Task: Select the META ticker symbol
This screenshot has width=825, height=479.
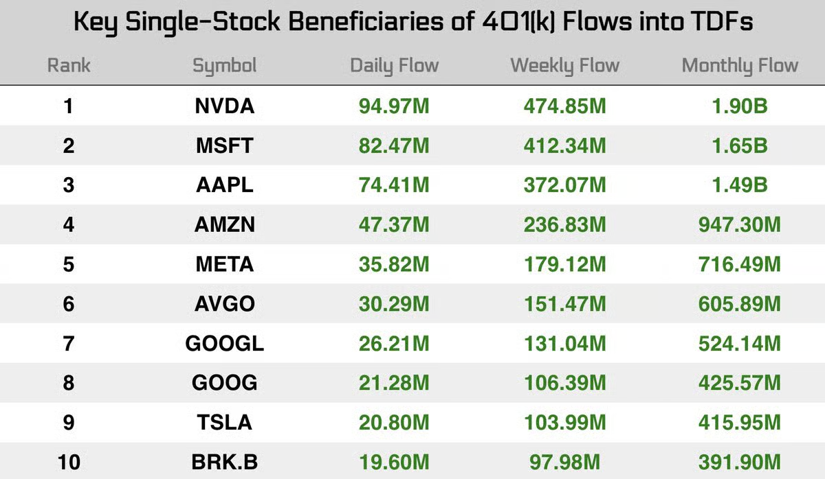Action: 224,264
